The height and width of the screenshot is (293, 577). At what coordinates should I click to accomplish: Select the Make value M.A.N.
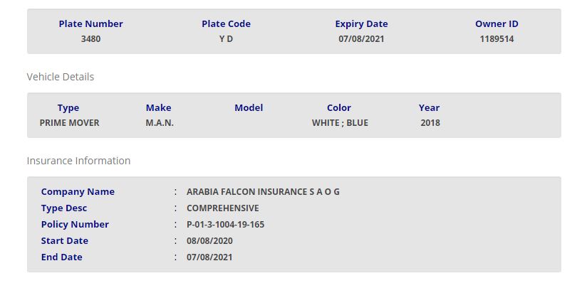tap(160, 123)
